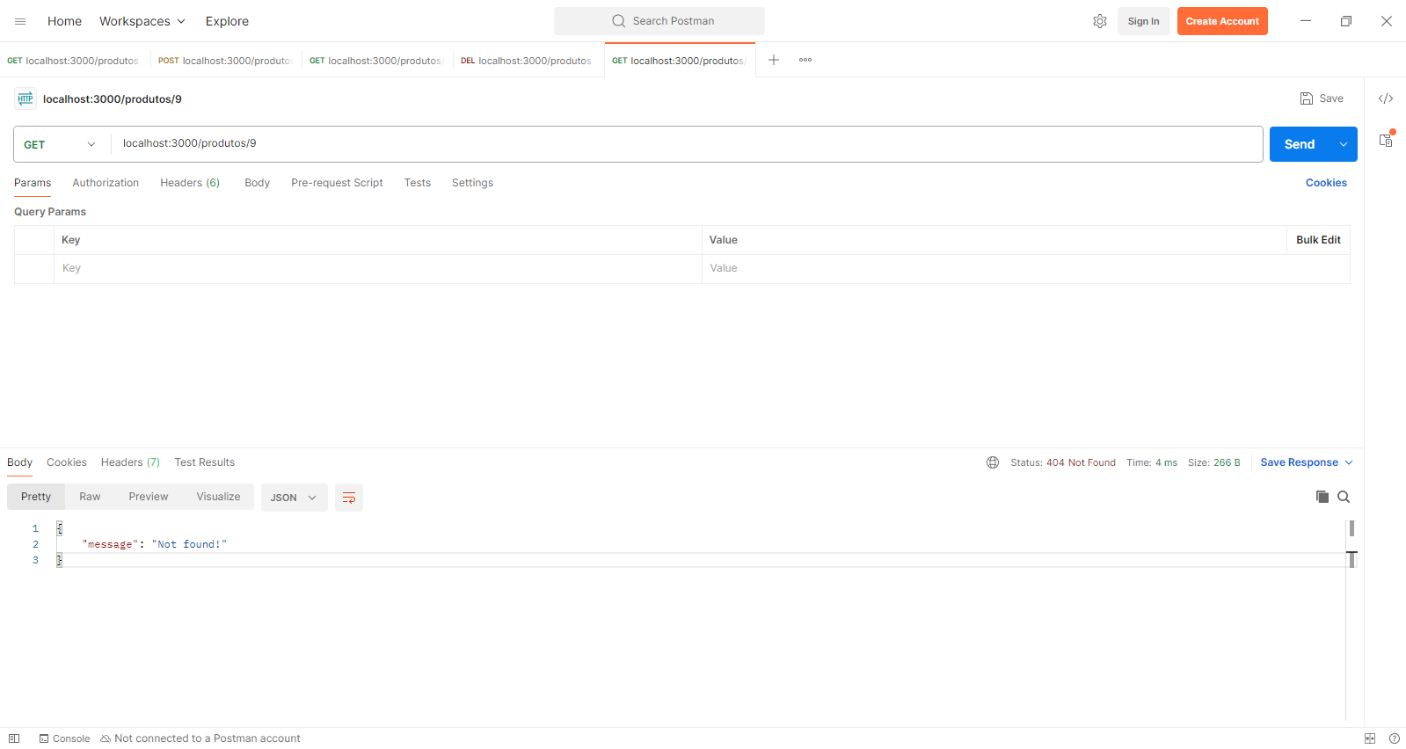Open Explore
The width and height of the screenshot is (1406, 749).
pyautogui.click(x=227, y=21)
